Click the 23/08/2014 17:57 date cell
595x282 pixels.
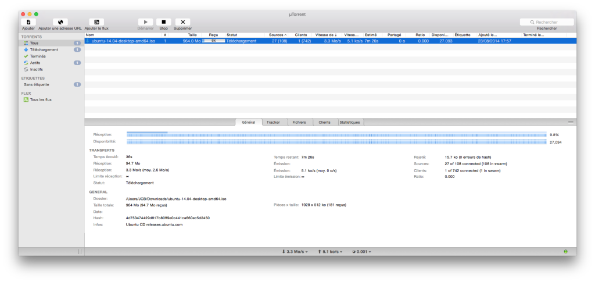click(495, 41)
